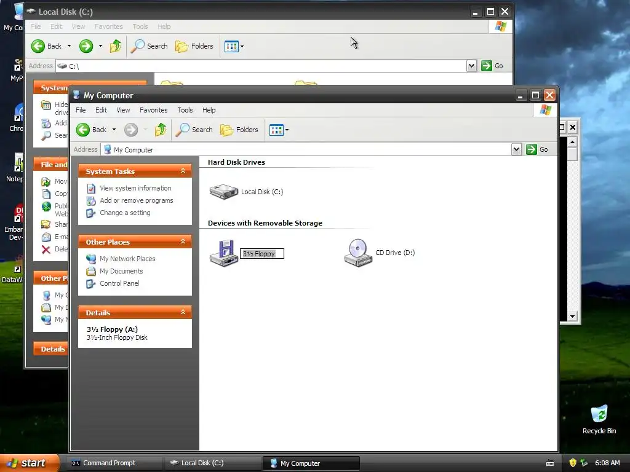The image size is (630, 472).
Task: Click Add or remove programs task
Action: (x=136, y=200)
